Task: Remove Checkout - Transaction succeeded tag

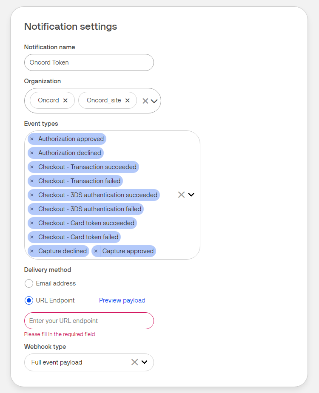Action: (x=32, y=167)
